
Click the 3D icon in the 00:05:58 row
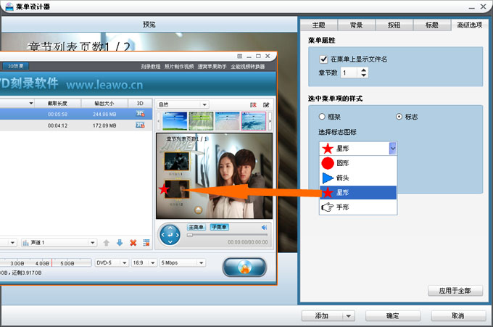tap(140, 114)
